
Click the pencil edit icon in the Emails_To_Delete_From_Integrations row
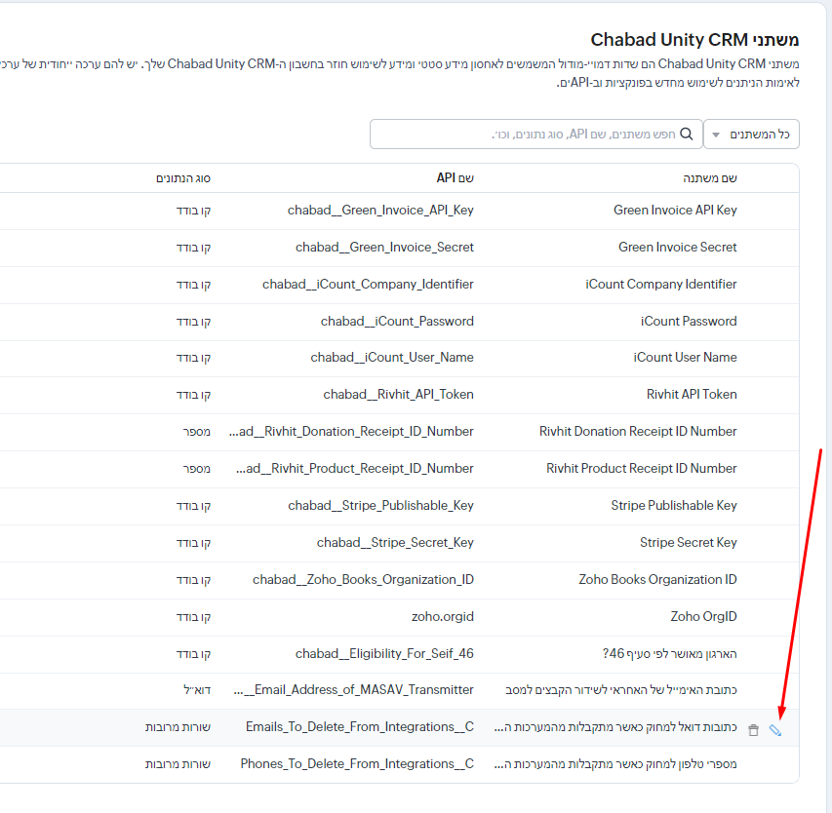[x=775, y=730]
